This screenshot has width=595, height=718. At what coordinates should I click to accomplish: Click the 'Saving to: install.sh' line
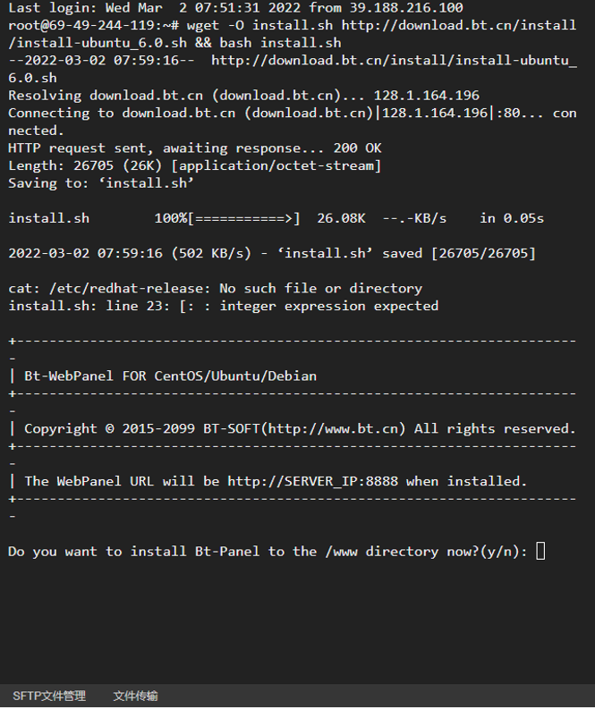coord(101,183)
